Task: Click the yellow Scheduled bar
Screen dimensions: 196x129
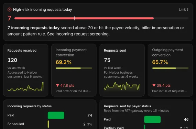Action: point(48,124)
